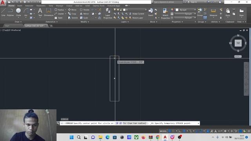The height and width of the screenshot is (141, 251).
Task: Select Ttr (tan tan radius) option
Action: [x=135, y=123]
